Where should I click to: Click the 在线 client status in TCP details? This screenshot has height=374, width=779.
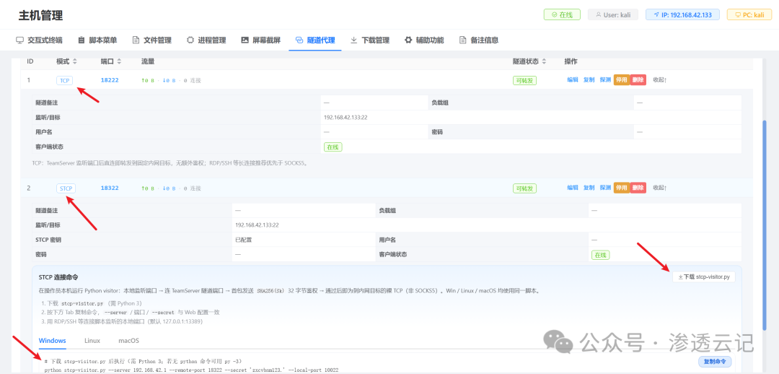click(x=333, y=147)
